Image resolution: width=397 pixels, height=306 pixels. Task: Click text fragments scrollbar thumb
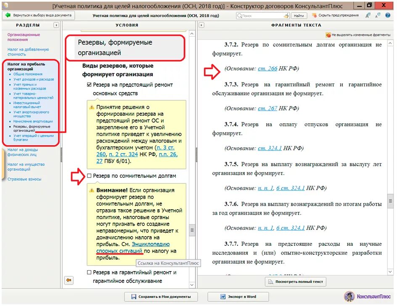coord(390,201)
